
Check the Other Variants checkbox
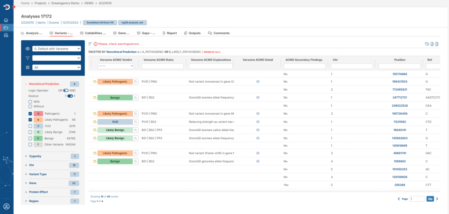tap(30, 144)
